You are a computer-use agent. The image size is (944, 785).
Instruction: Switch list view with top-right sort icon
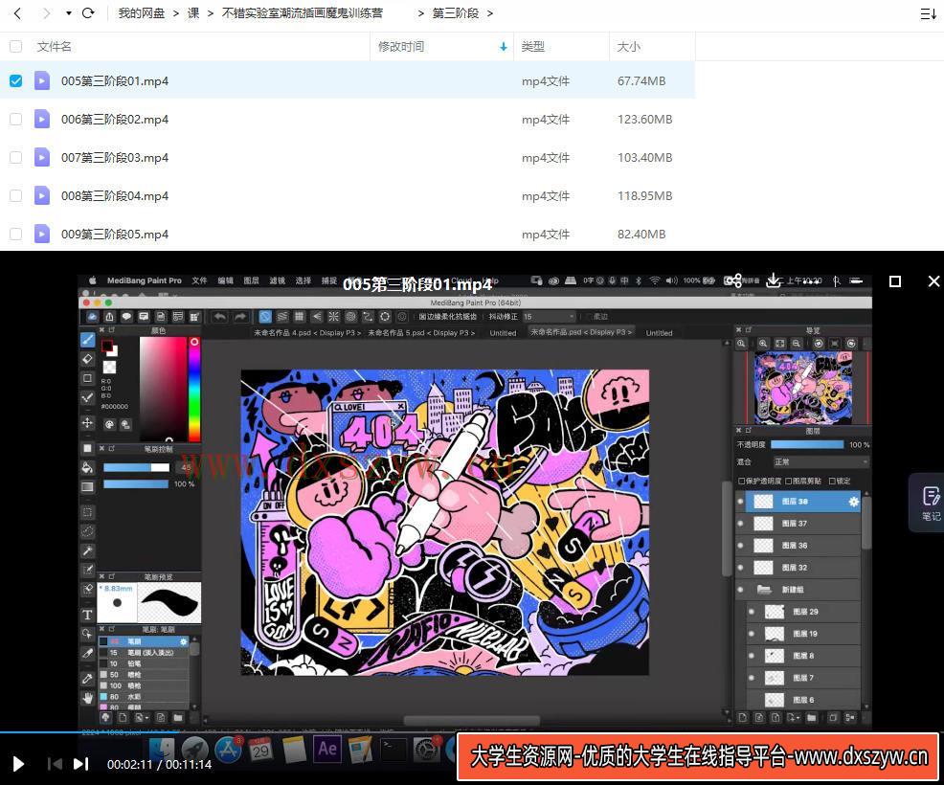928,13
